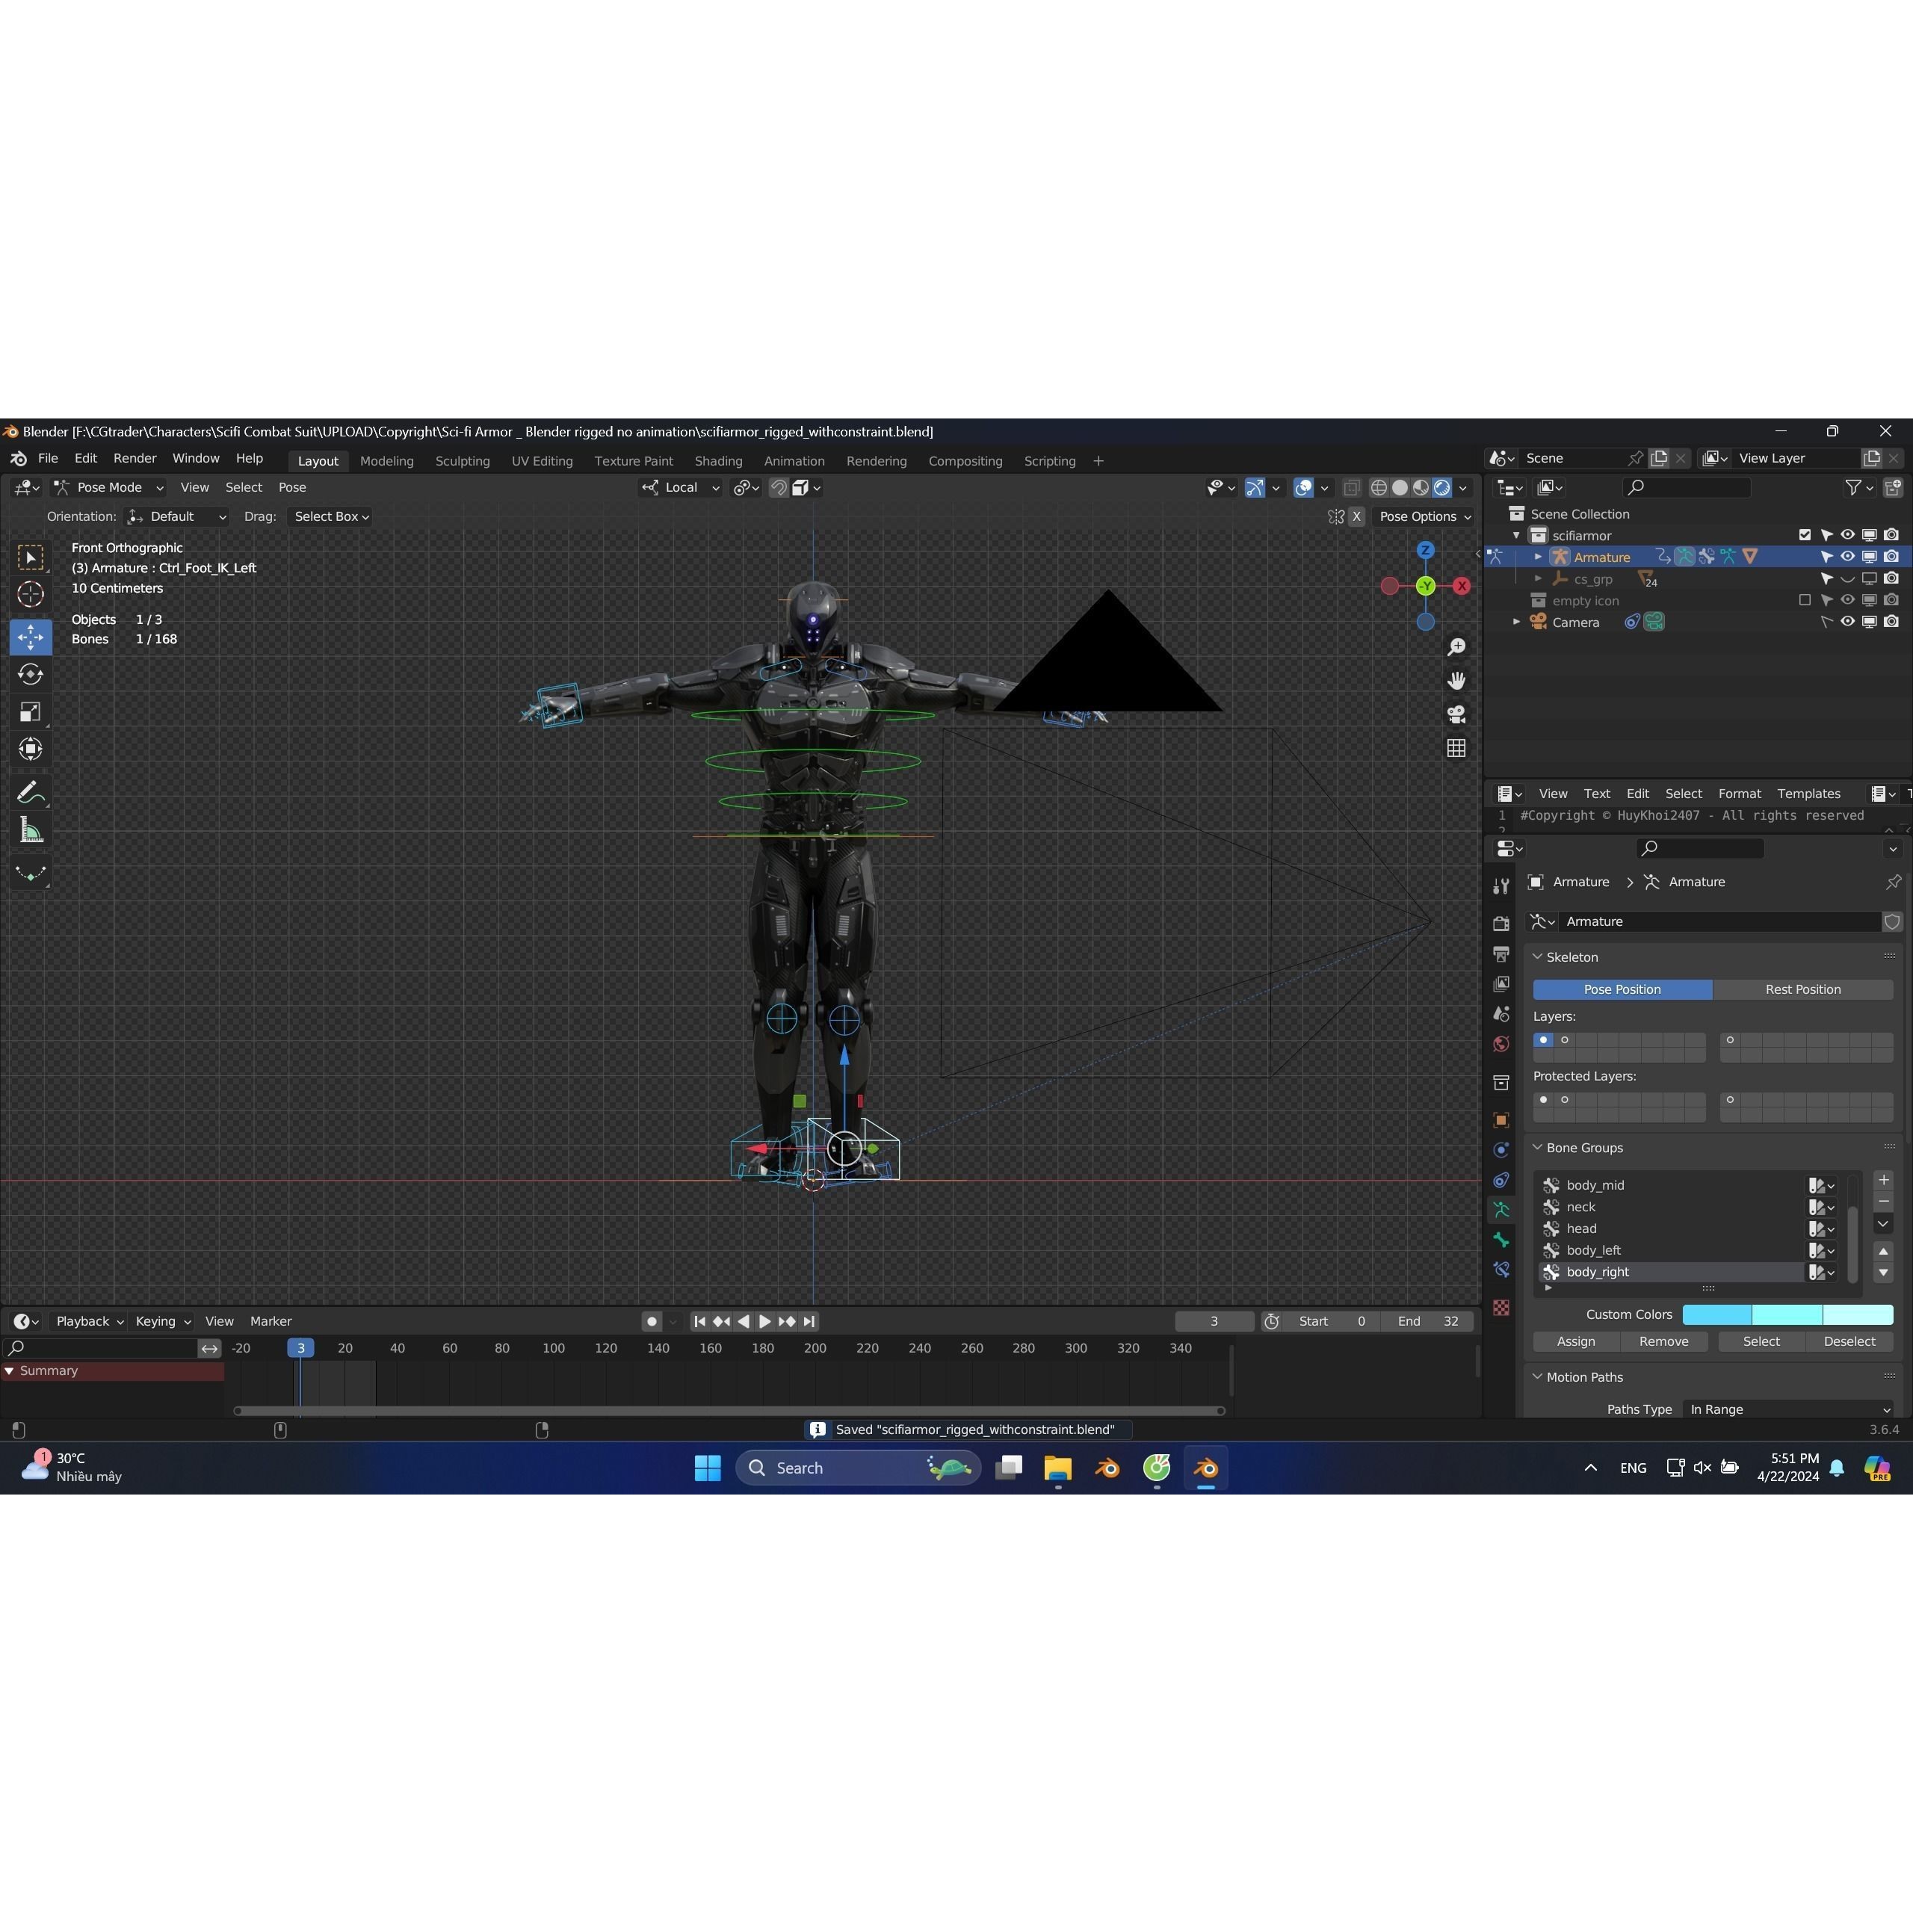This screenshot has height=1913, width=1913.
Task: Open the Render properties tab
Action: click(x=1501, y=924)
